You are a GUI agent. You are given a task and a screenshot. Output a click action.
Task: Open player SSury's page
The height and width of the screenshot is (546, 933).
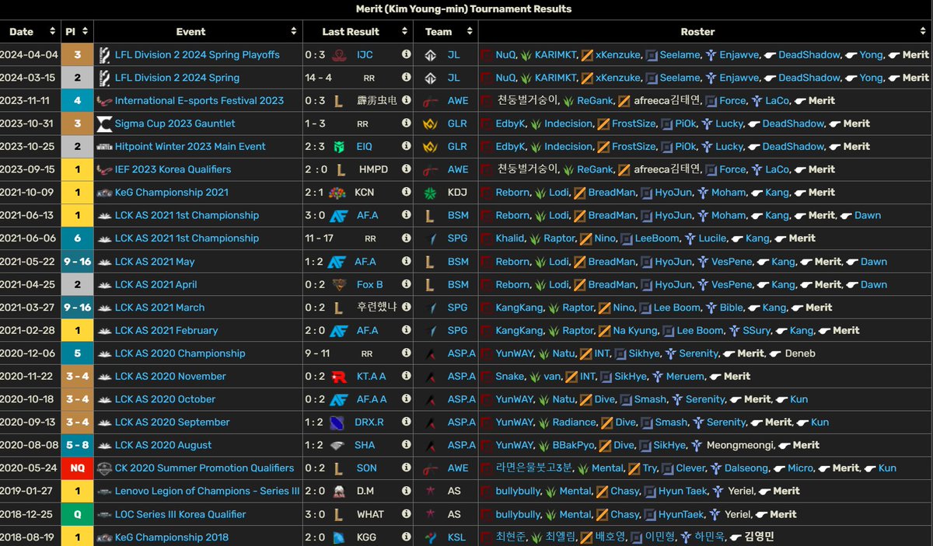tap(756, 331)
